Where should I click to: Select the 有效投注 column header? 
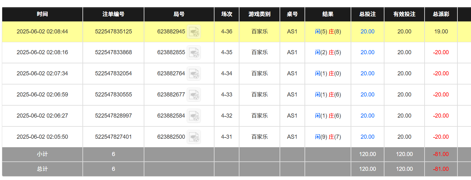point(404,14)
